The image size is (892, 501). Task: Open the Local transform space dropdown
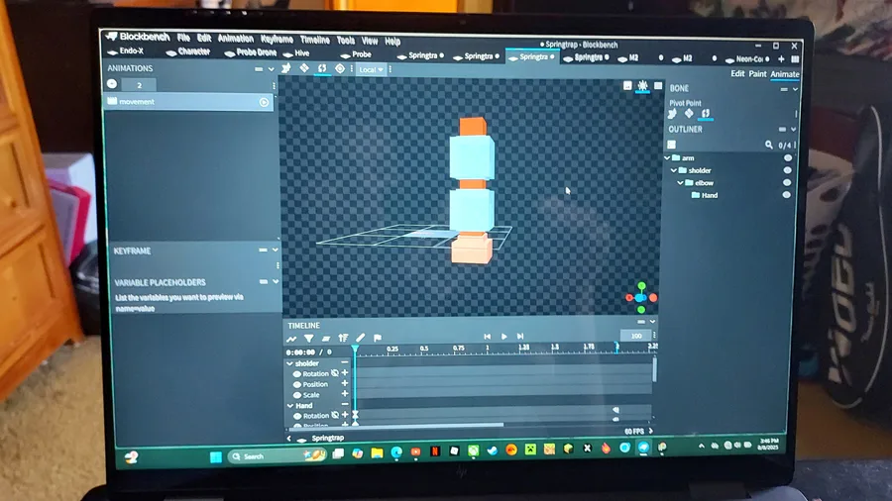371,69
